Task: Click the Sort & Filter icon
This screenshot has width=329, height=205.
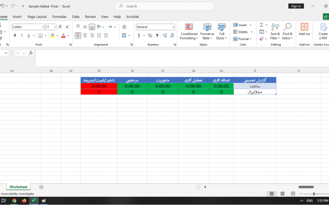Action: [275, 27]
